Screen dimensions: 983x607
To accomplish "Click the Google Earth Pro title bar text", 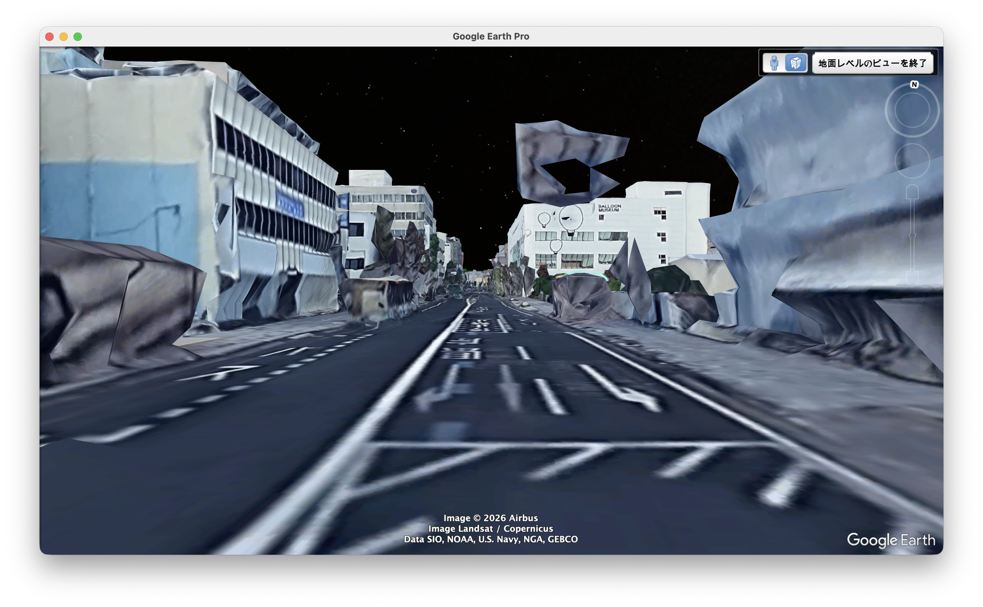I will [x=491, y=36].
